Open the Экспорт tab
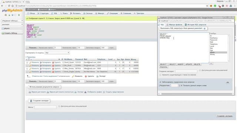Image resolution: width=237 pixels, height=133 pixels. pyautogui.click(x=88, y=13)
